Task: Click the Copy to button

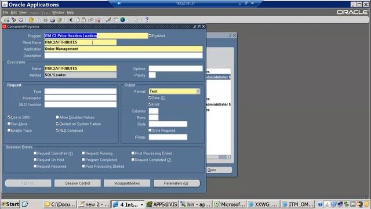Action: pyautogui.click(x=28, y=183)
